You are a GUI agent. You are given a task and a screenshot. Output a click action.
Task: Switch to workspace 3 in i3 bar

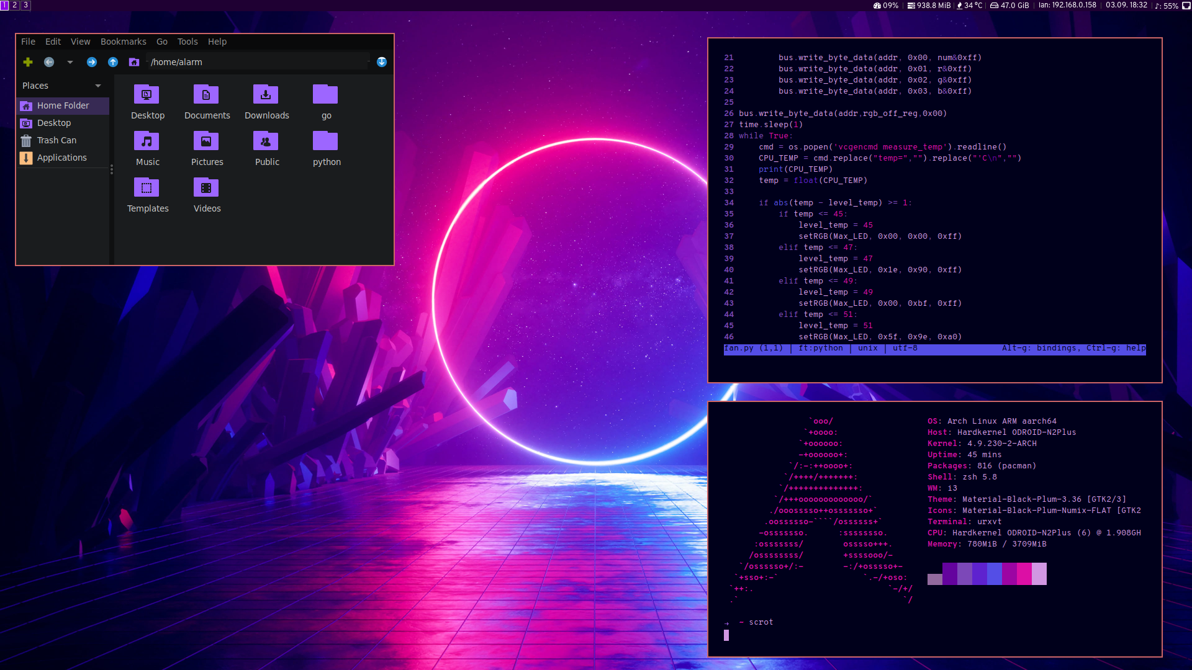click(25, 5)
